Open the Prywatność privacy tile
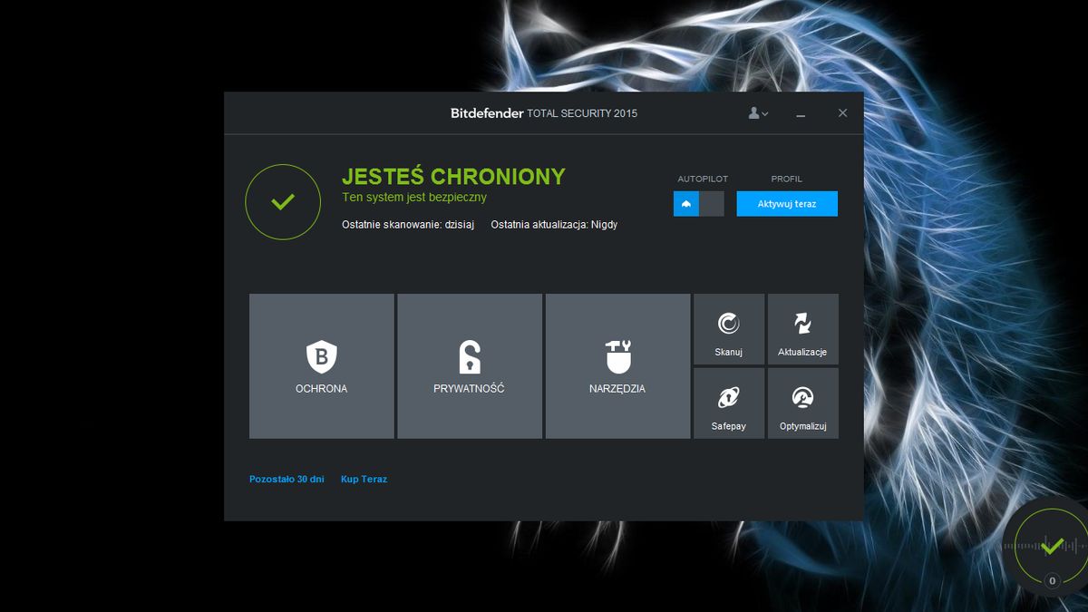1088x612 pixels. click(x=470, y=366)
